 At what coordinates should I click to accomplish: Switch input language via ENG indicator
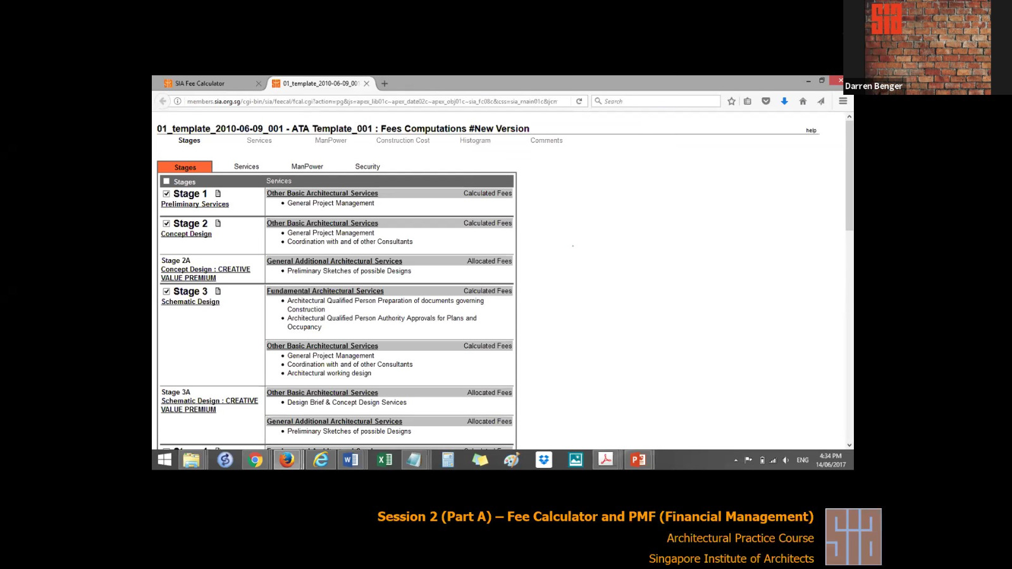pos(803,460)
